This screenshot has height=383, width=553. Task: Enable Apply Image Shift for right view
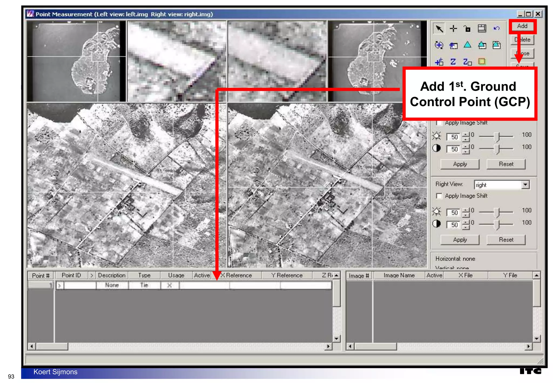439,196
